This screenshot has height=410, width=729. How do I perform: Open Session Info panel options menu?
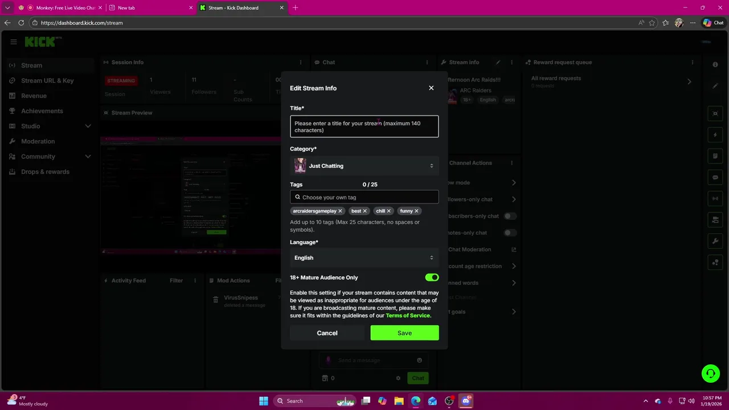tap(301, 62)
